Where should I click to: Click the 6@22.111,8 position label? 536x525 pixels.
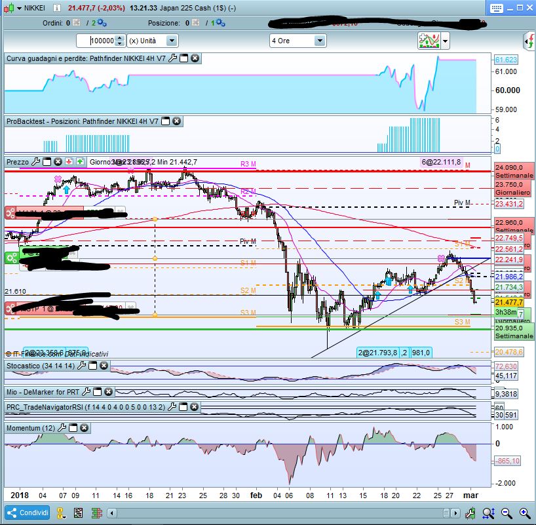[441, 162]
